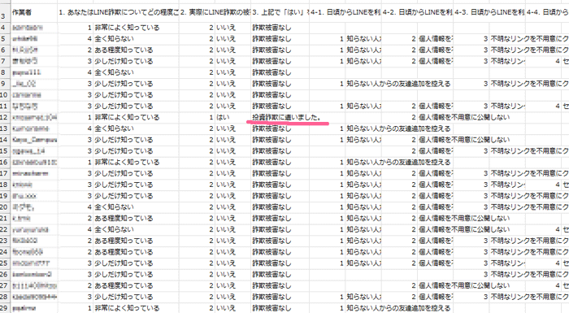Select '個人情報を不用意に公開しない' in row 14

[x=464, y=140]
